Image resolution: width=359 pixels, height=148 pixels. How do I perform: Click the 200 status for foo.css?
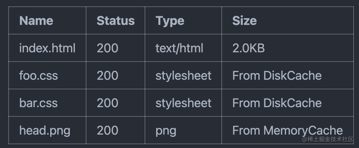108,76
